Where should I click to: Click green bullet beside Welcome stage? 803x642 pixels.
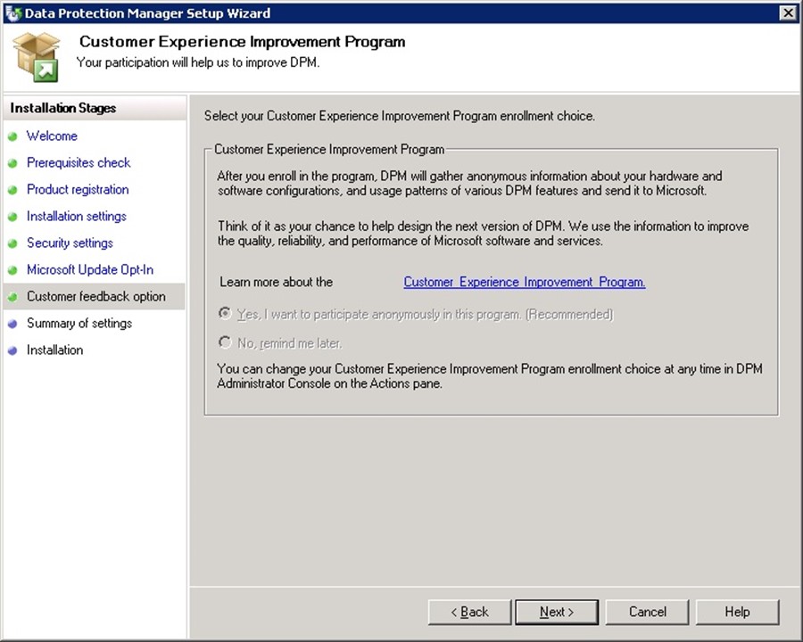pyautogui.click(x=12, y=136)
